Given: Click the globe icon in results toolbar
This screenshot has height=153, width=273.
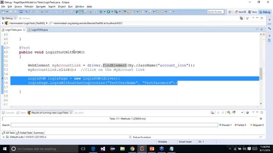Looking at the screenshot, I should pos(247,113).
